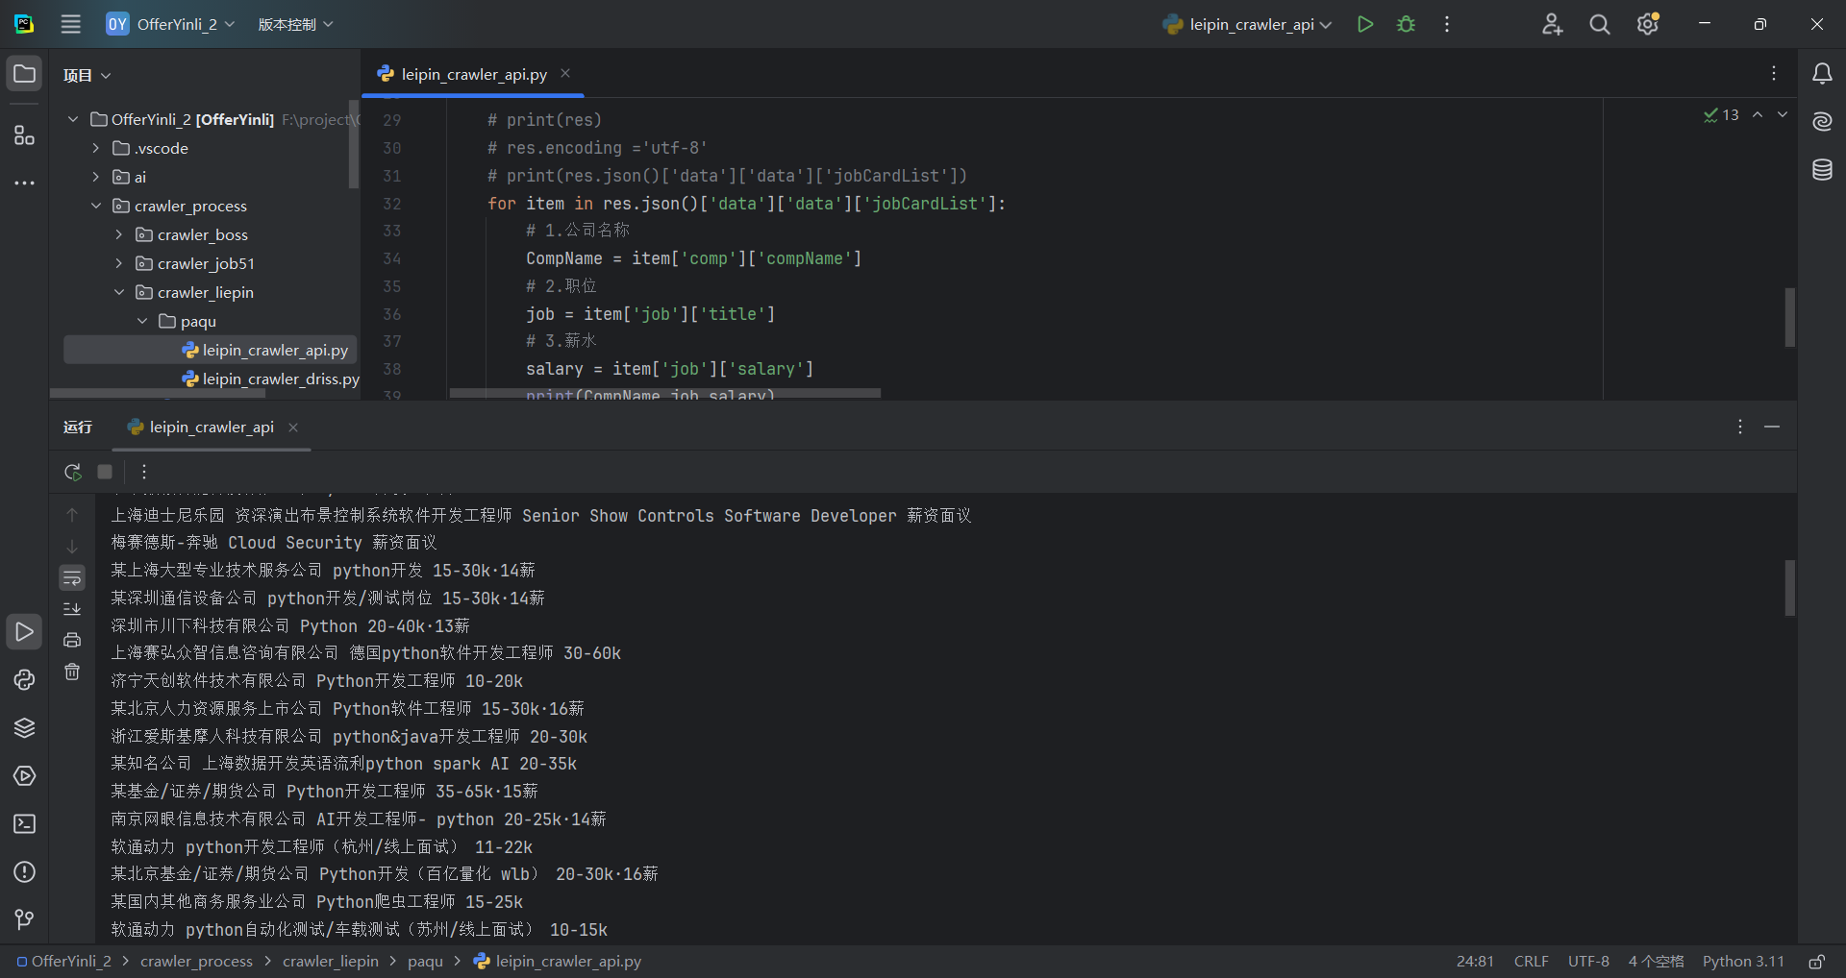Viewport: 1846px width, 978px height.
Task: Open the Python Console tool window
Action: (24, 680)
